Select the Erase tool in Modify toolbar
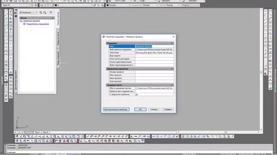277x155 pixels. [11, 11]
